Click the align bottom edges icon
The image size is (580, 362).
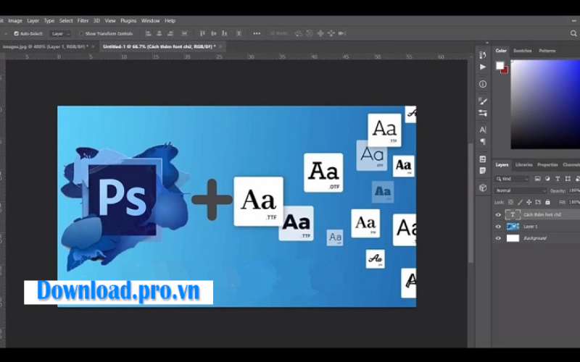click(x=225, y=33)
